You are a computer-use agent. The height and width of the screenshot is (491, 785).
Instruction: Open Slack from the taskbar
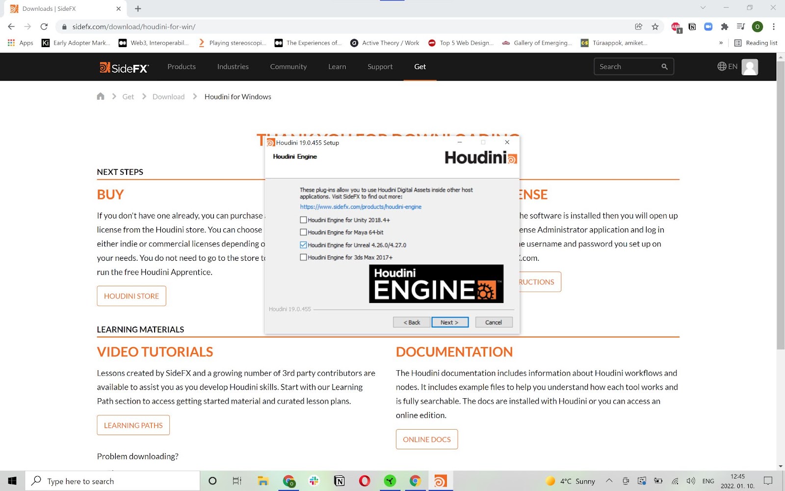[x=314, y=481]
